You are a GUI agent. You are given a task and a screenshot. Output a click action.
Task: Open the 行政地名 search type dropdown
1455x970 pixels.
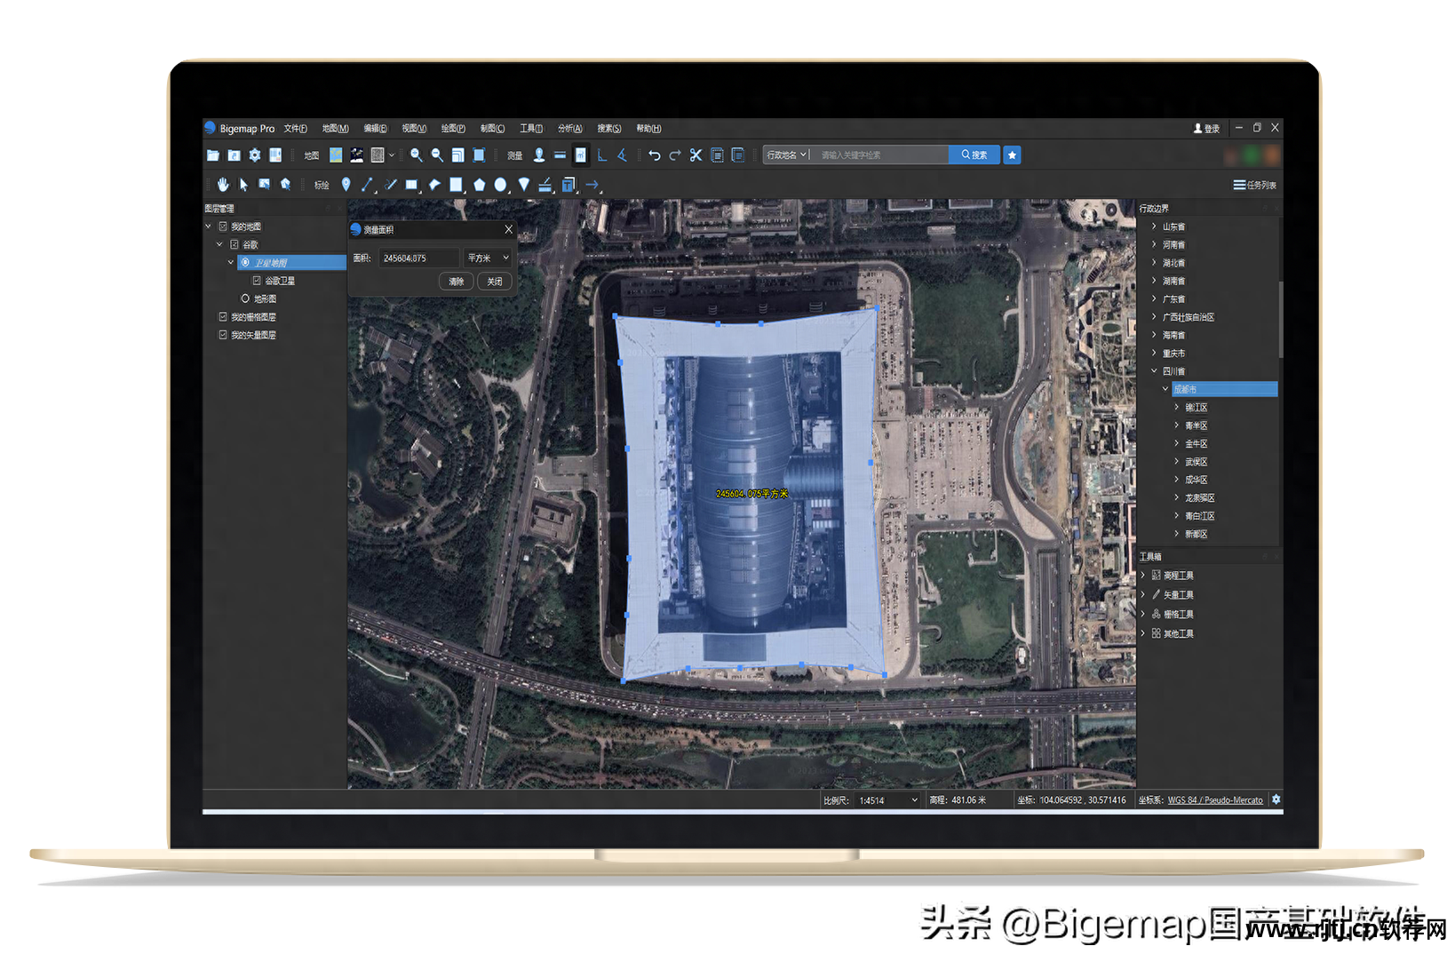pos(786,155)
